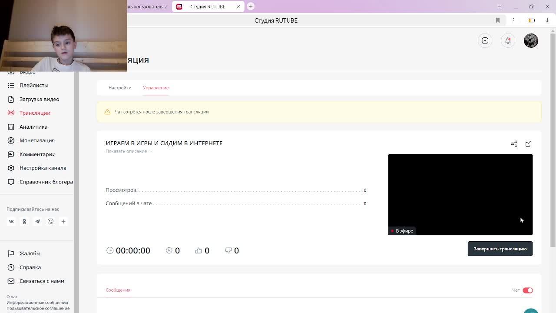
Task: Click the browser address bar
Action: click(276, 20)
